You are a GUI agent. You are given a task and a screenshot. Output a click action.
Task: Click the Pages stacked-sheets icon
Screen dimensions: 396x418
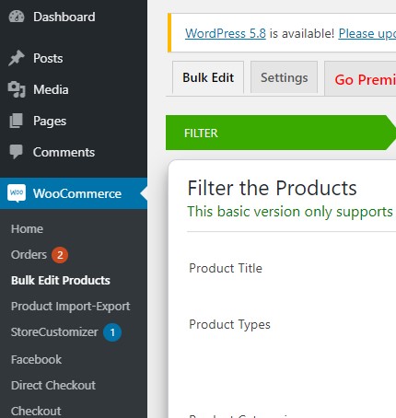(x=16, y=121)
